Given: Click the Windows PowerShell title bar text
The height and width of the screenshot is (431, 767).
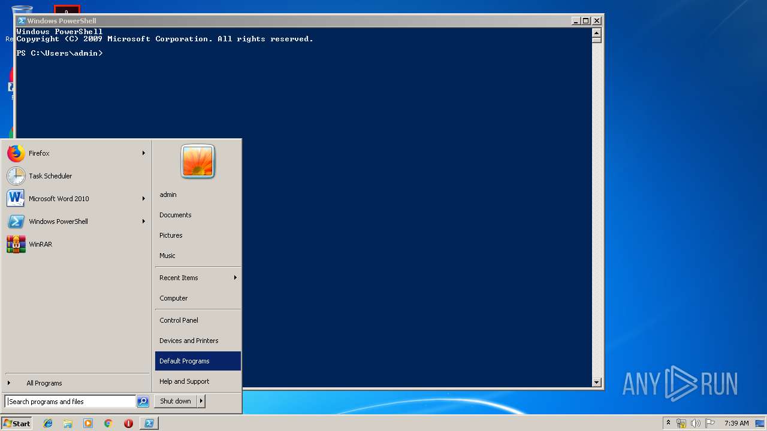Looking at the screenshot, I should [61, 20].
